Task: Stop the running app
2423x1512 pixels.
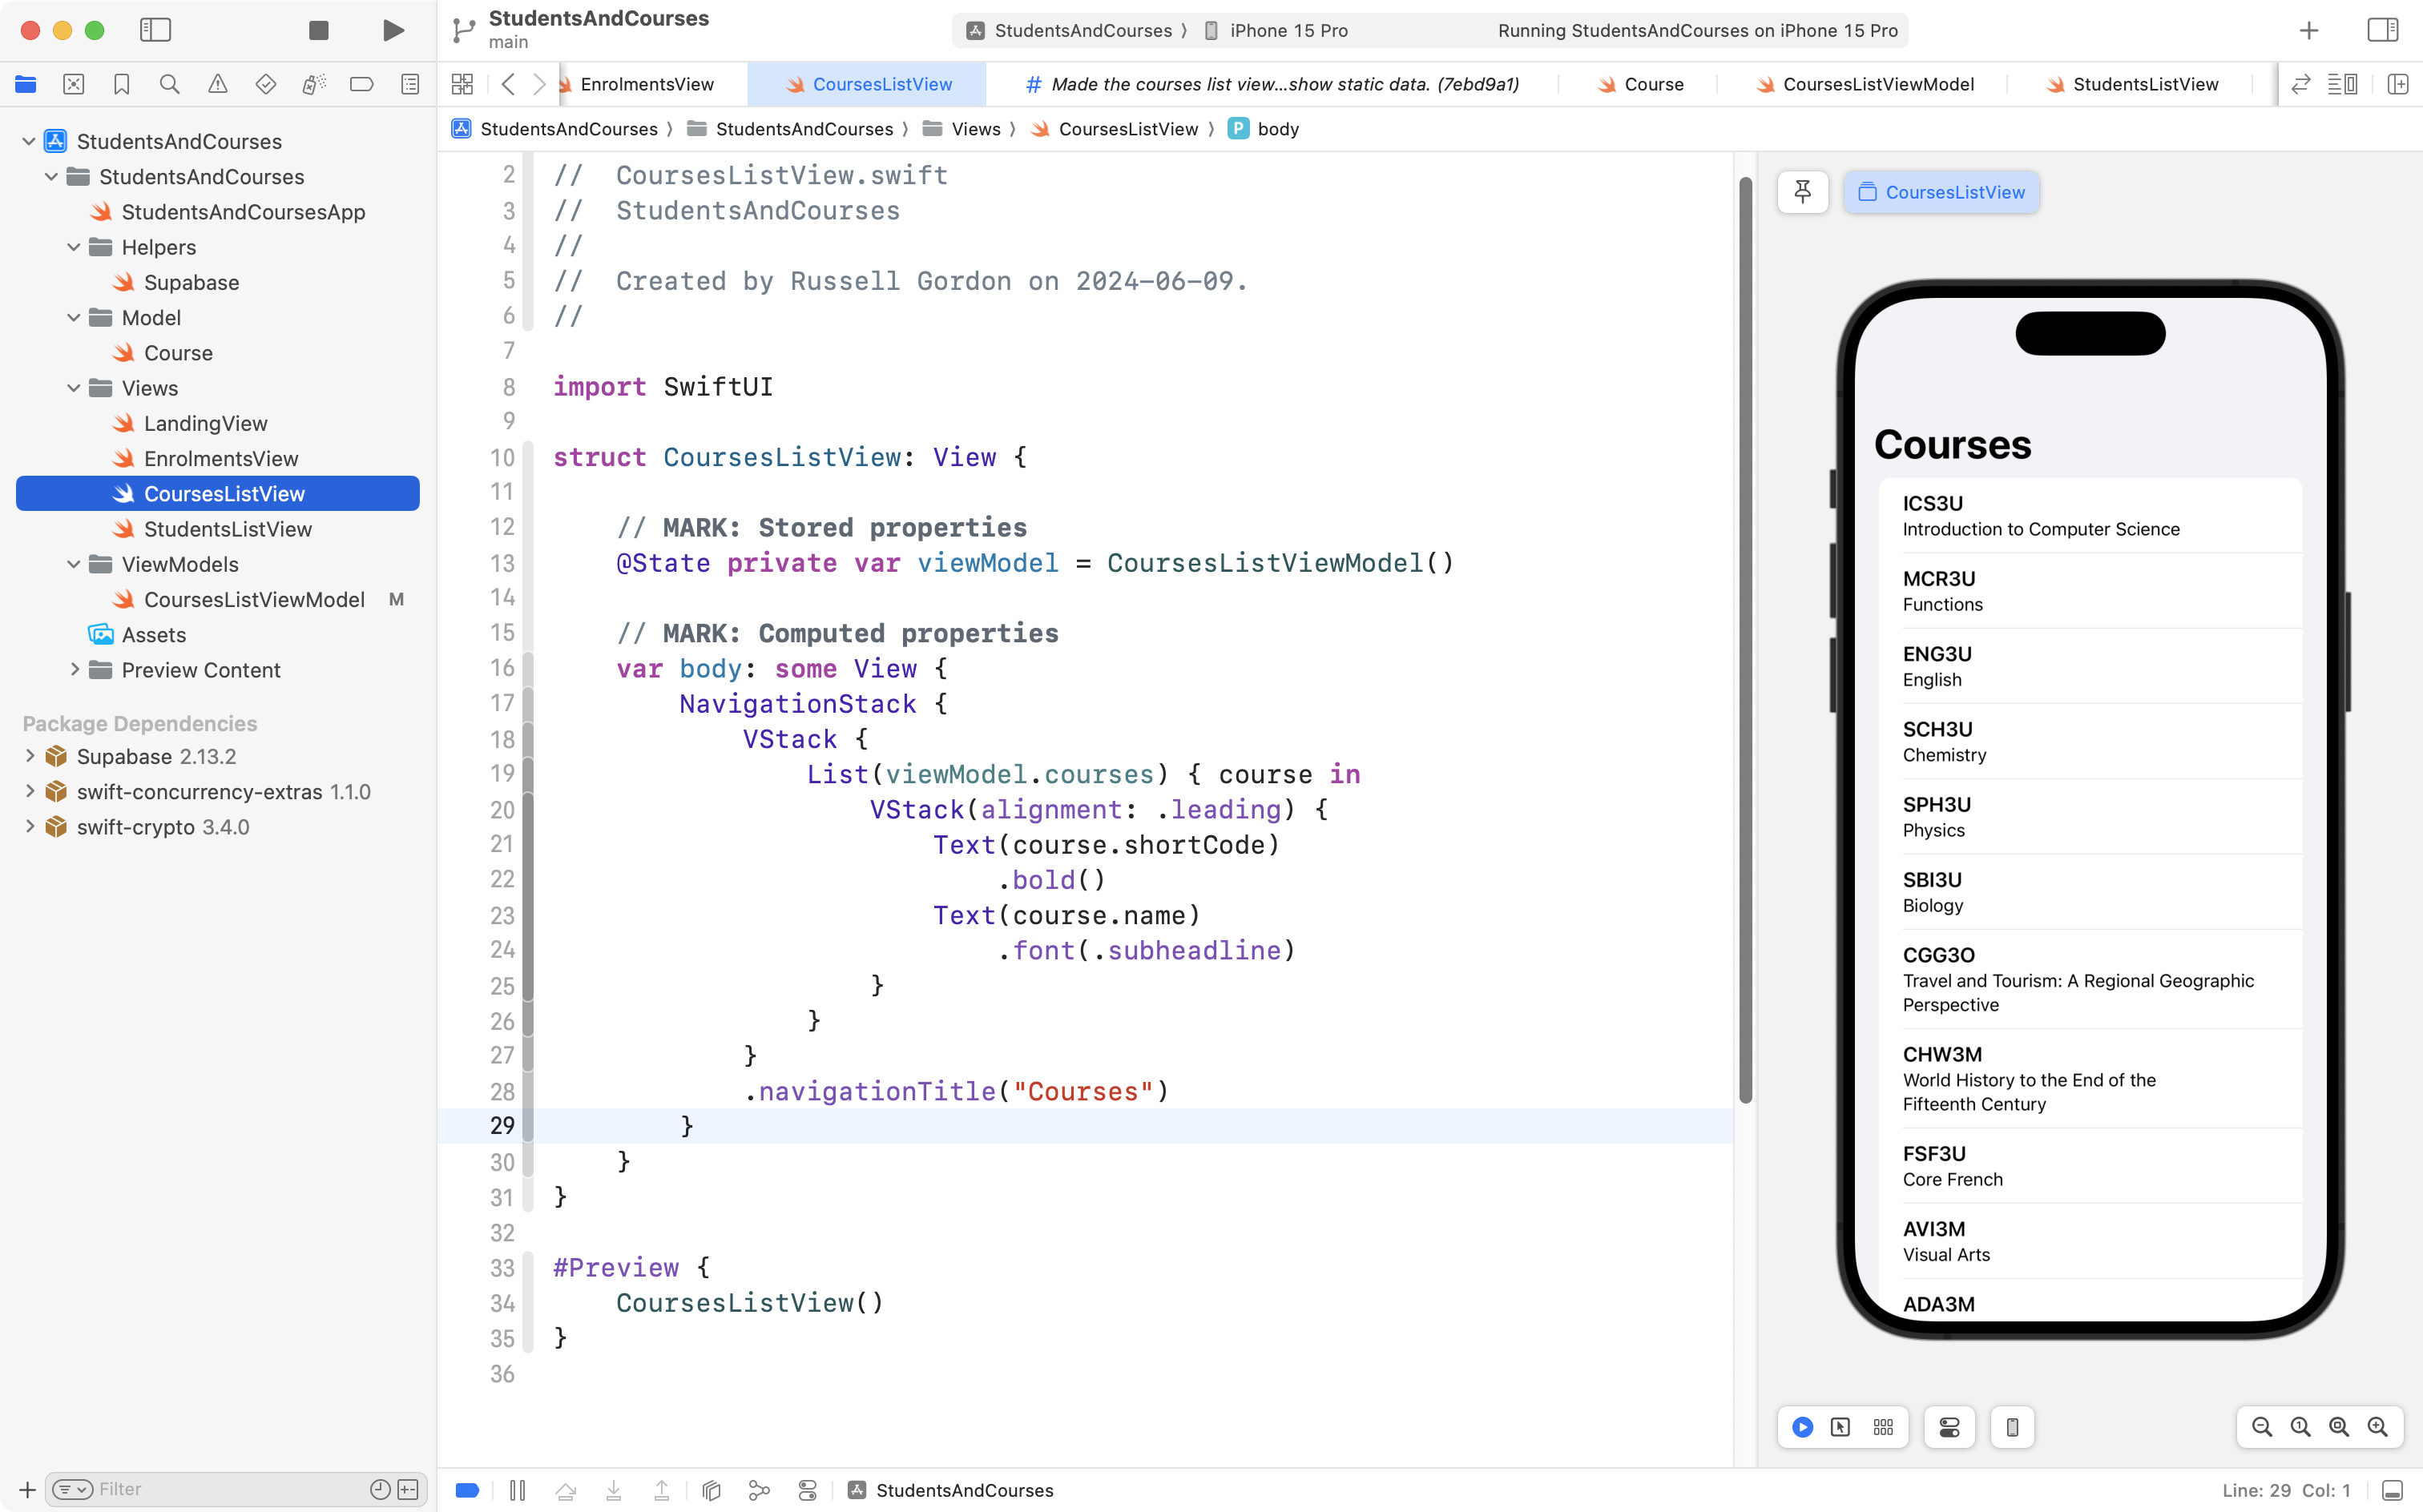Action: click(318, 30)
